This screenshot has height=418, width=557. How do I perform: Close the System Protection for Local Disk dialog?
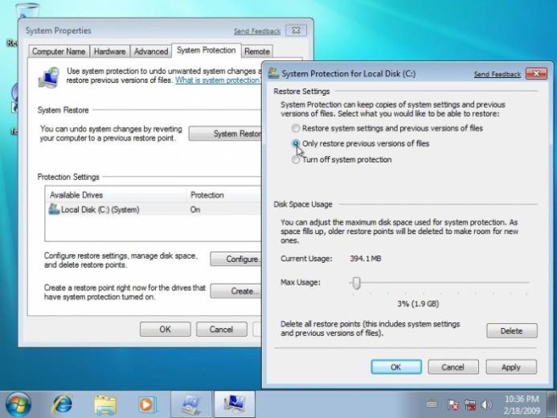tap(536, 73)
